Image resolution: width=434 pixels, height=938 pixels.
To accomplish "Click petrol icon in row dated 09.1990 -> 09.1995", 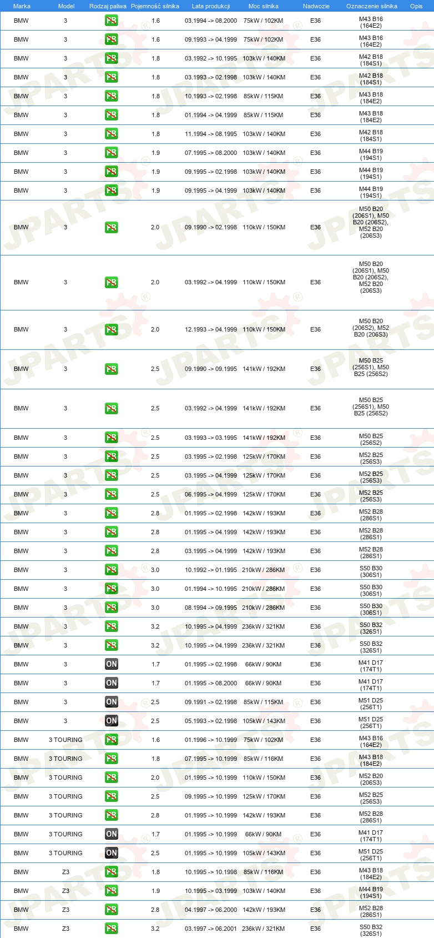I will coord(112,369).
